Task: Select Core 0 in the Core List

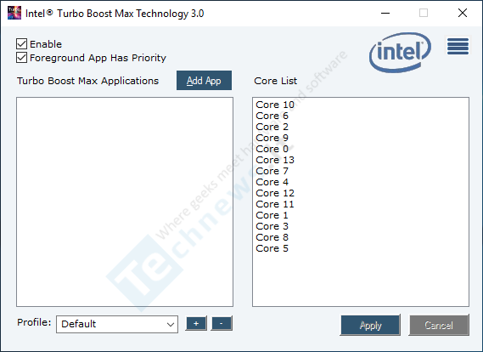Action: point(272,149)
